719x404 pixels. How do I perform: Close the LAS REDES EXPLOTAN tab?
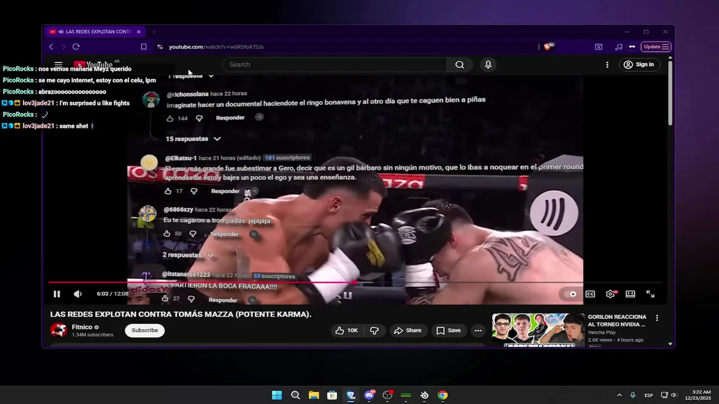point(139,32)
